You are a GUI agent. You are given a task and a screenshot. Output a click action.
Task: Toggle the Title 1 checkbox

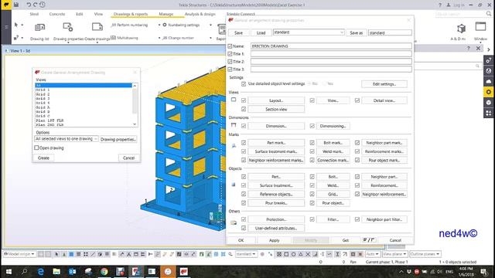coord(230,54)
